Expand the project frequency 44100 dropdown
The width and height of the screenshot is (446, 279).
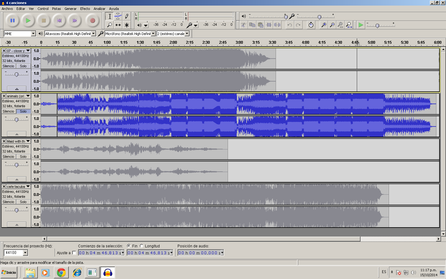point(25,253)
